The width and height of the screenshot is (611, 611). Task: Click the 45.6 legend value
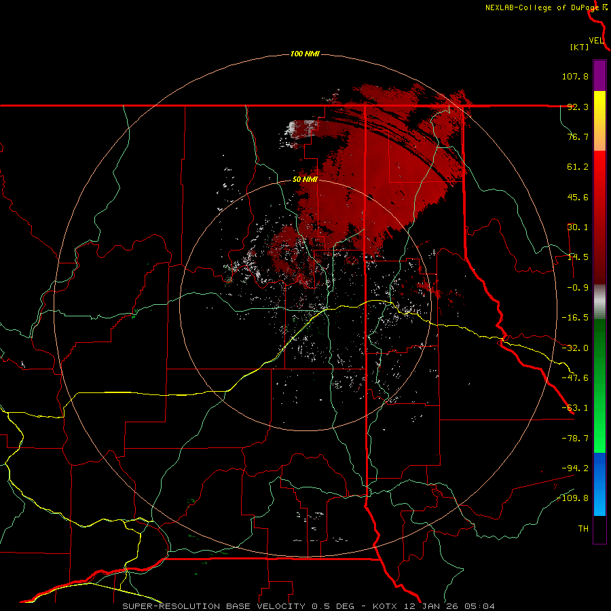click(x=578, y=197)
